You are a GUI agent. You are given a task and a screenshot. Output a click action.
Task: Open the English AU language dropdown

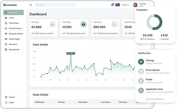(126, 5)
